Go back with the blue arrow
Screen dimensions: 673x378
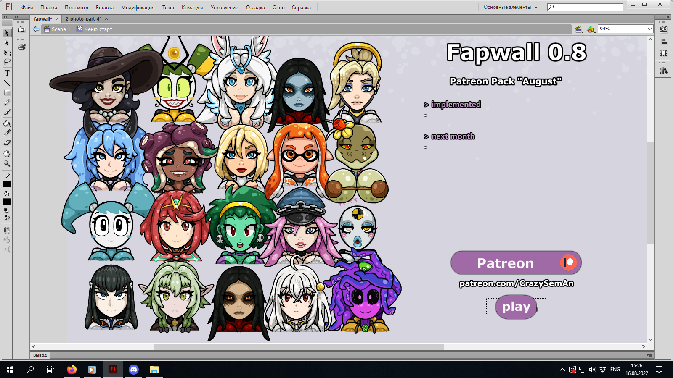tap(36, 29)
